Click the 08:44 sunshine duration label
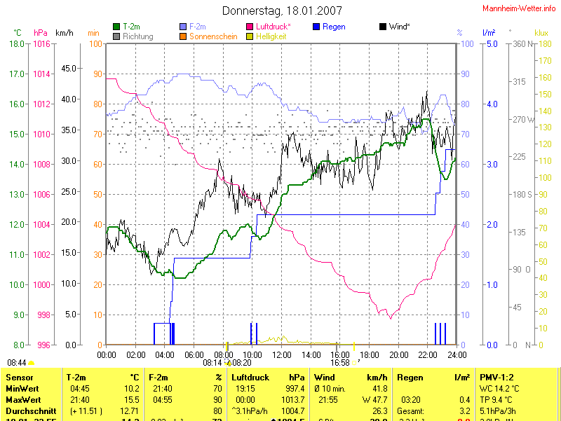The image size is (561, 421). point(16,363)
